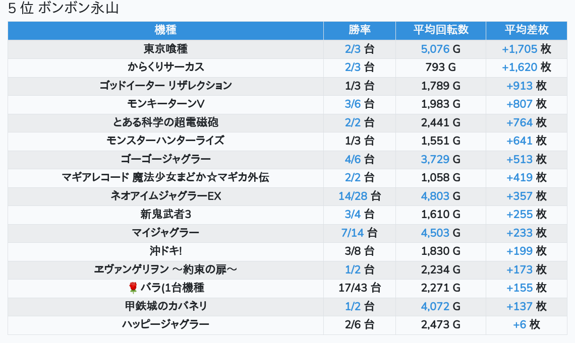Sort table by 機種 column header
The image size is (575, 343).
(165, 30)
